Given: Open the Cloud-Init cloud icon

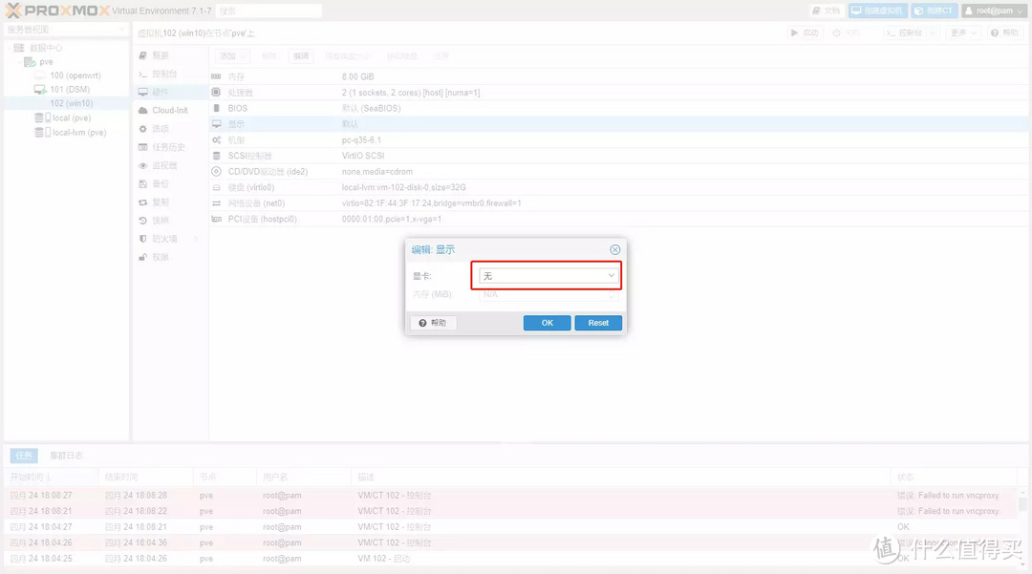Looking at the screenshot, I should [142, 111].
